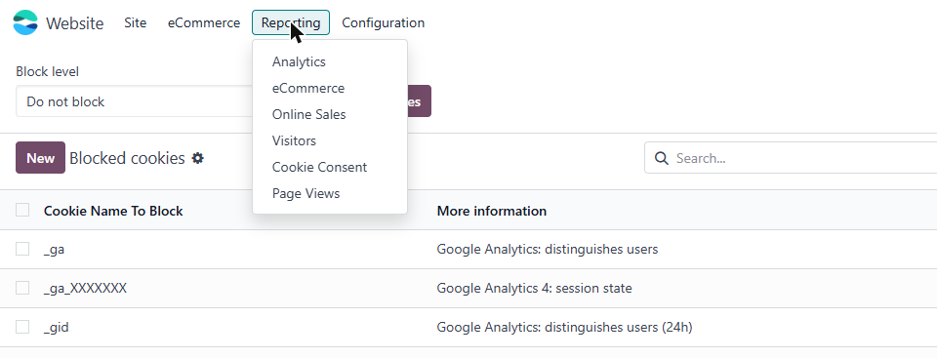Check the _gid cookie row checkbox
Viewport: 937px width, 358px height.
pyautogui.click(x=22, y=327)
